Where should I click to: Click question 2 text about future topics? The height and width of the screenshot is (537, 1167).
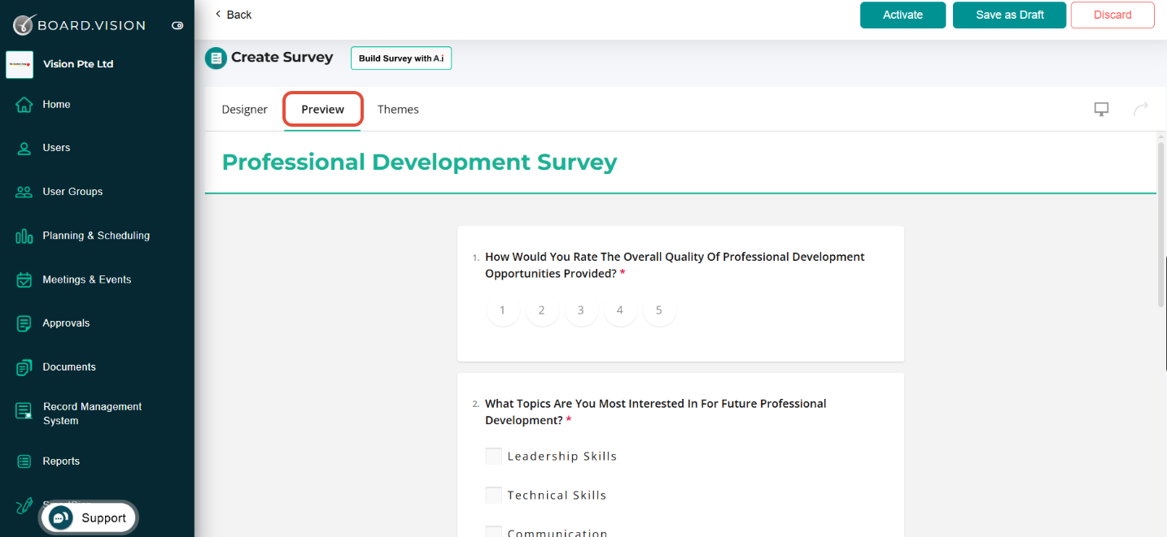point(656,412)
